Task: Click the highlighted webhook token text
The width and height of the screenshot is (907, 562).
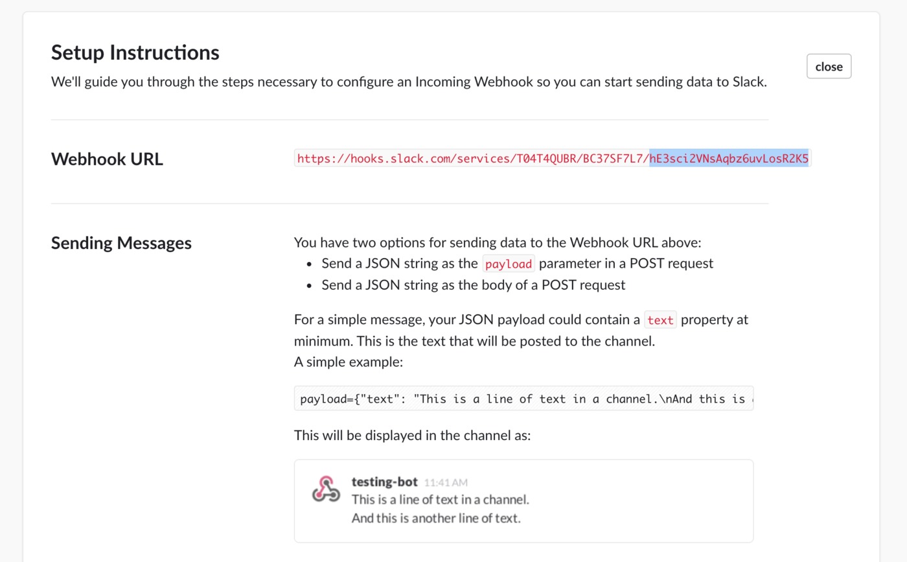Action: coord(729,158)
